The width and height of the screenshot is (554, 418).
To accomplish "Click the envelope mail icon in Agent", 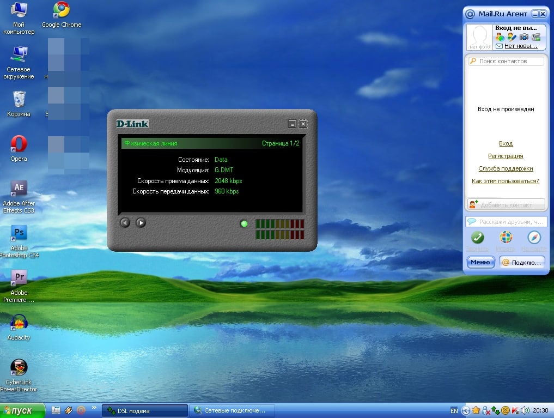I will (499, 46).
